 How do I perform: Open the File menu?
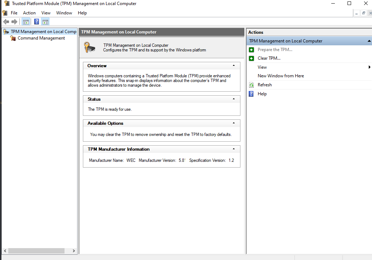pyautogui.click(x=14, y=13)
